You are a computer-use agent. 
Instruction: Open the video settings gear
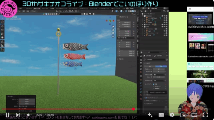(172, 115)
